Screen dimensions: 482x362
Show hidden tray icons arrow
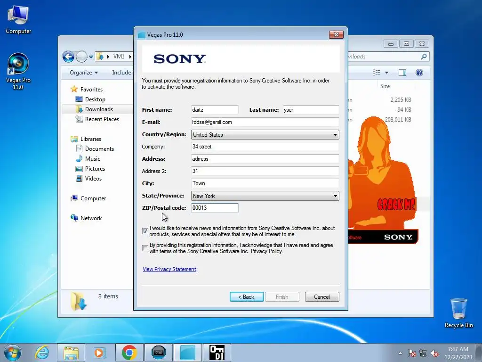pyautogui.click(x=400, y=353)
